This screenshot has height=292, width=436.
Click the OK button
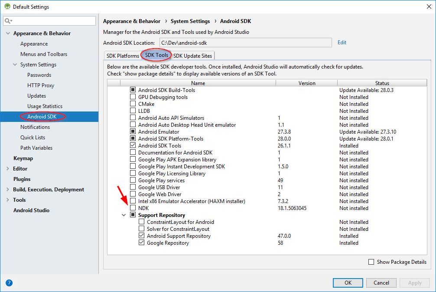coord(348,283)
